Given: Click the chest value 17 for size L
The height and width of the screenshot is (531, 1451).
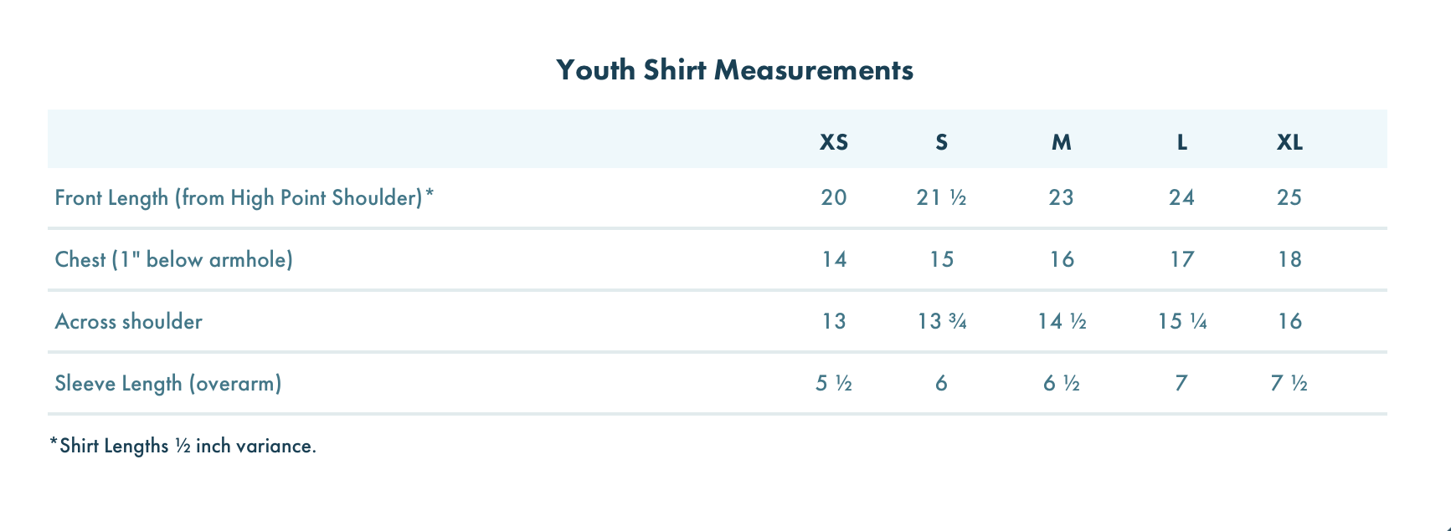Looking at the screenshot, I should click(x=1181, y=259).
